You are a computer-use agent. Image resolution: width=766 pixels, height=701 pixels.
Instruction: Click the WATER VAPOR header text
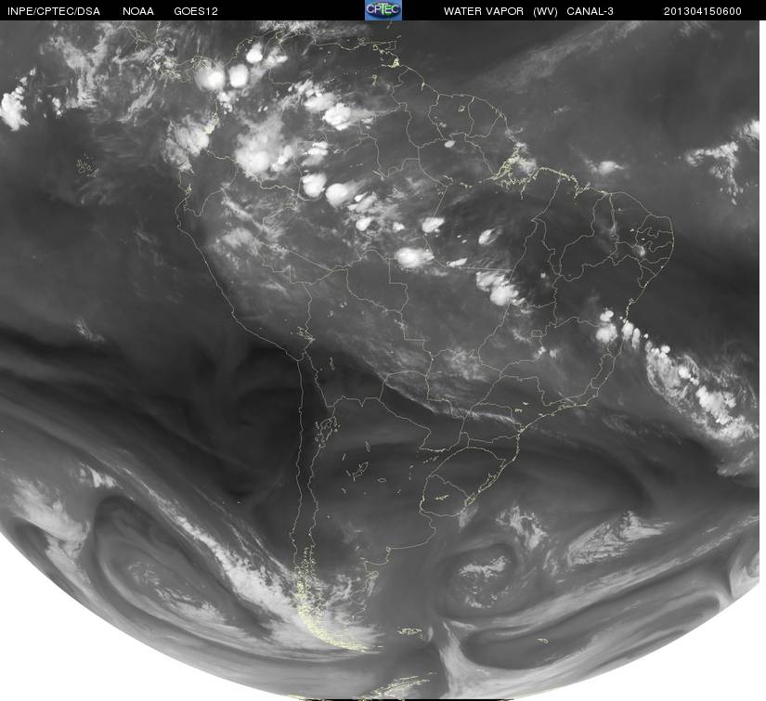pyautogui.click(x=484, y=11)
